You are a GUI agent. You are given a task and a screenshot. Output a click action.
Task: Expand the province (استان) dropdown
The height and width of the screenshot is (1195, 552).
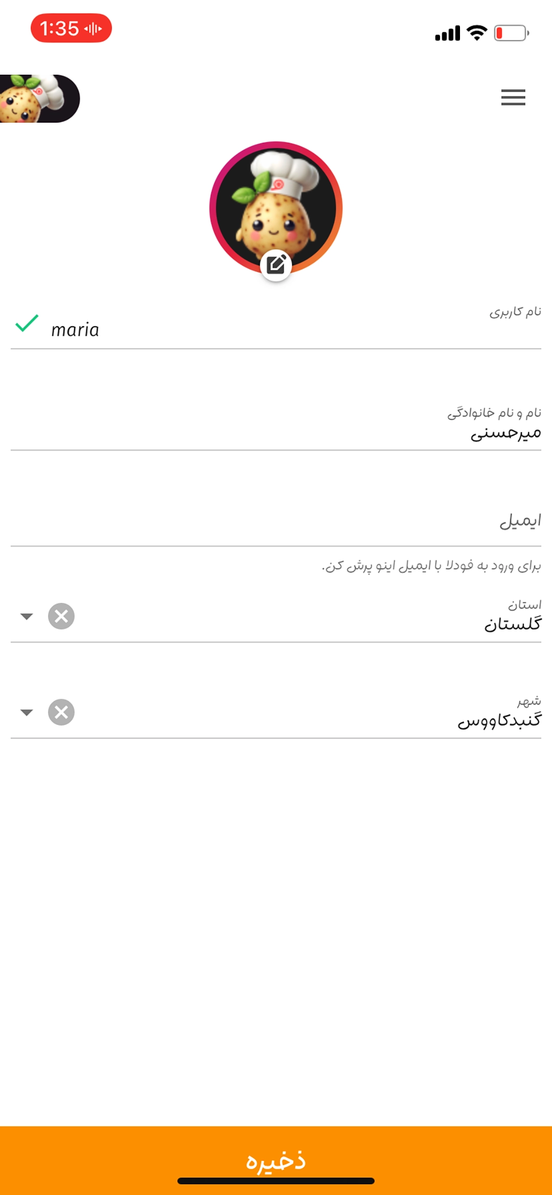coord(27,617)
